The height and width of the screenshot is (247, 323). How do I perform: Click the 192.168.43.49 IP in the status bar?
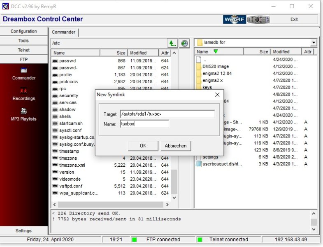(290, 240)
